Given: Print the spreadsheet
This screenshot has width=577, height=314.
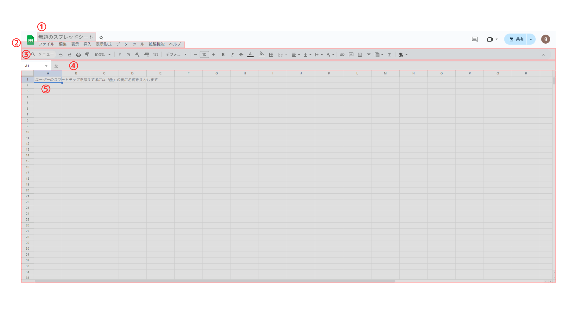Looking at the screenshot, I should [x=78, y=55].
